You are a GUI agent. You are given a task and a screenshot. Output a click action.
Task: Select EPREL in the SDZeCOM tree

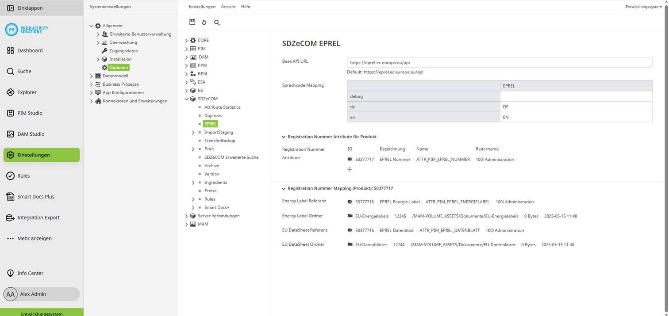(210, 124)
